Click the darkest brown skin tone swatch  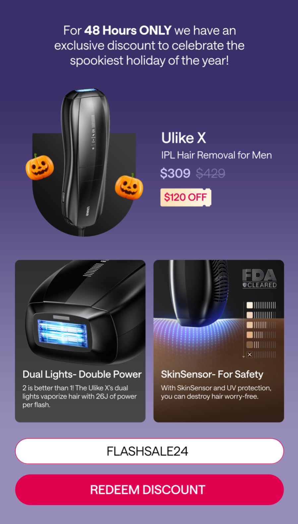(250, 345)
